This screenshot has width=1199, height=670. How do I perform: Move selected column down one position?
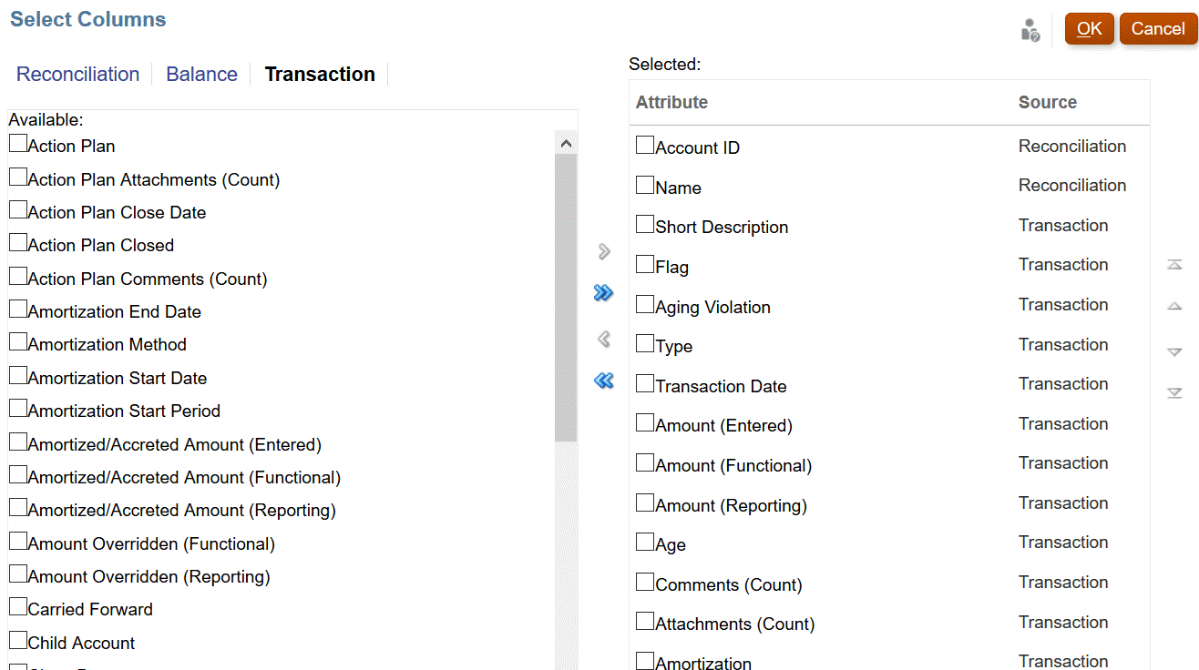(1174, 350)
